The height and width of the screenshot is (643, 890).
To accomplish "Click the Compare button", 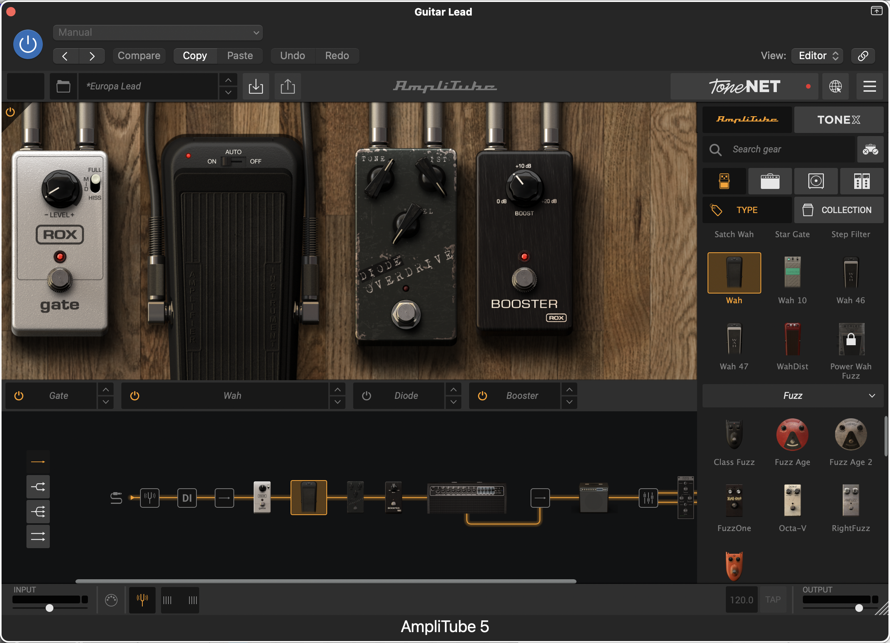I will (x=139, y=56).
